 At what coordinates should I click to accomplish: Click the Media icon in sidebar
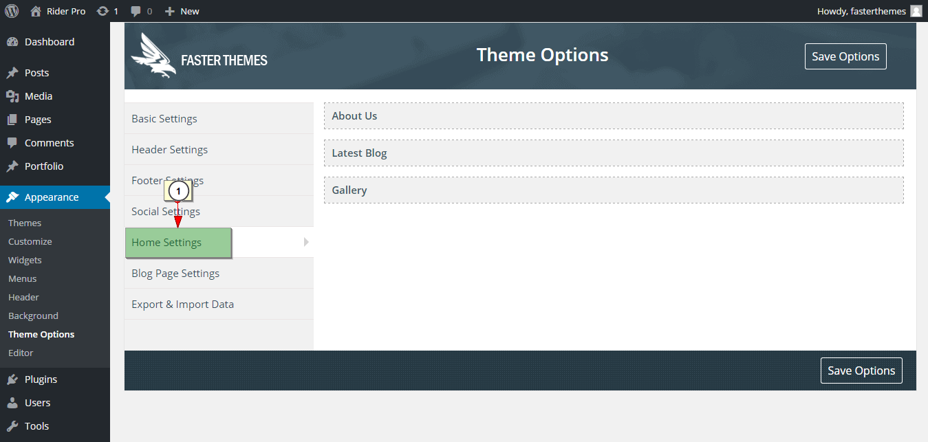click(12, 96)
